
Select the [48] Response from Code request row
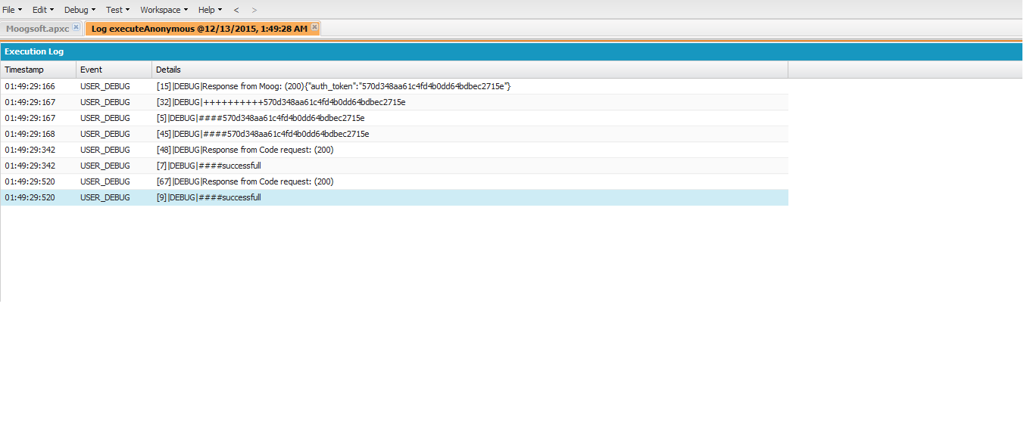coord(394,150)
